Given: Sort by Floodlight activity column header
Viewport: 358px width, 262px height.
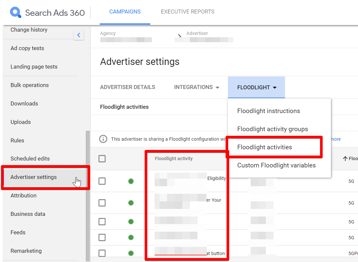Looking at the screenshot, I should tap(173, 159).
